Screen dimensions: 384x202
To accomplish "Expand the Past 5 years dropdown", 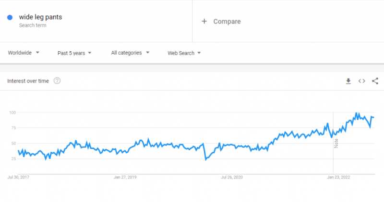I will [x=74, y=53].
